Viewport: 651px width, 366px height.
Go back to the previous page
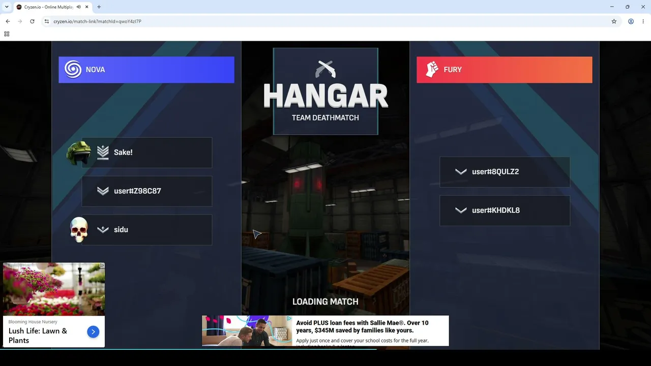tap(8, 21)
